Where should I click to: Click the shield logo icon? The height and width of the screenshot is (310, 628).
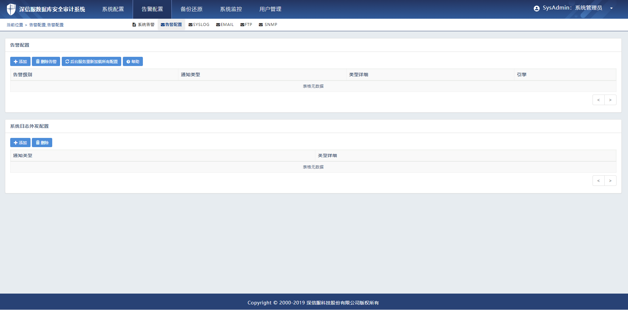click(11, 9)
